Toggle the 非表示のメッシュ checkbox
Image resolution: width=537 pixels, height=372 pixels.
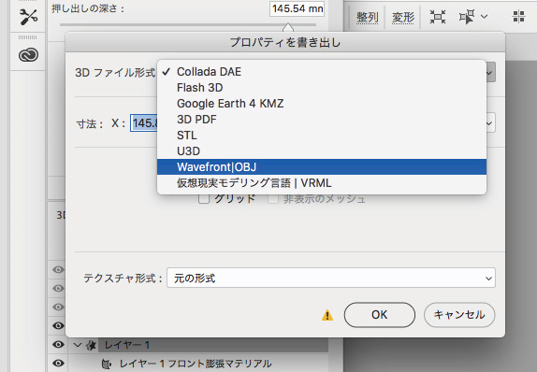[273, 198]
